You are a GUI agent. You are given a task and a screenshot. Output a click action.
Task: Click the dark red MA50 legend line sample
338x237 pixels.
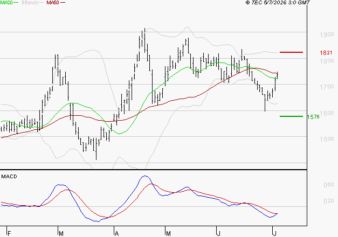click(x=63, y=3)
